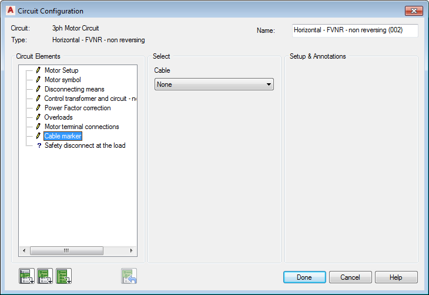Click insert all circuit elements icon
This screenshot has width=429, height=295.
63,276
